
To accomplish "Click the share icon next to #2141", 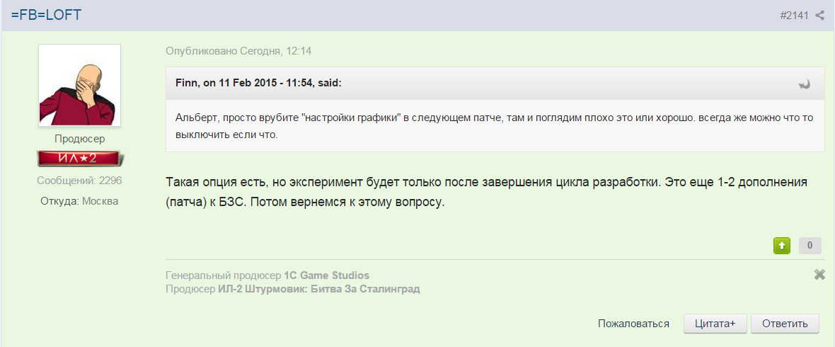I will (x=819, y=16).
